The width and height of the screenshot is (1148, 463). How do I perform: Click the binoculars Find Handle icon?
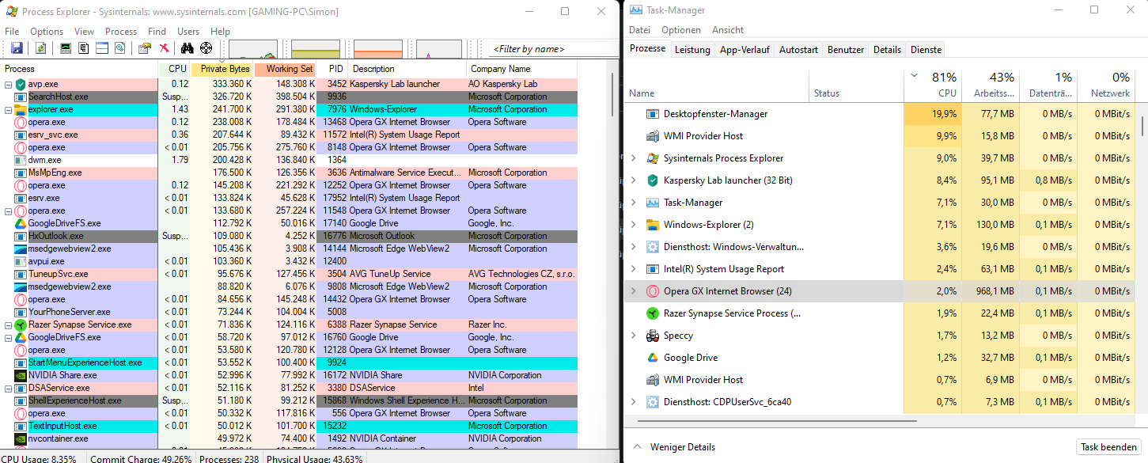click(x=188, y=48)
